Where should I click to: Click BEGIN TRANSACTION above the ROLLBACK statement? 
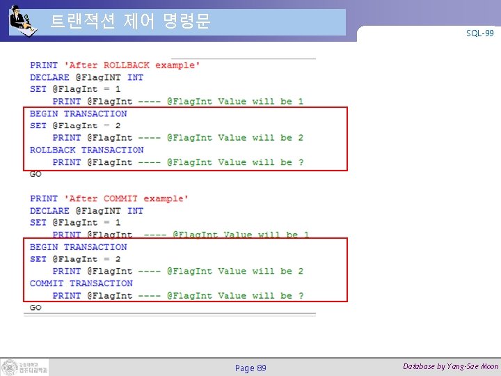78,113
